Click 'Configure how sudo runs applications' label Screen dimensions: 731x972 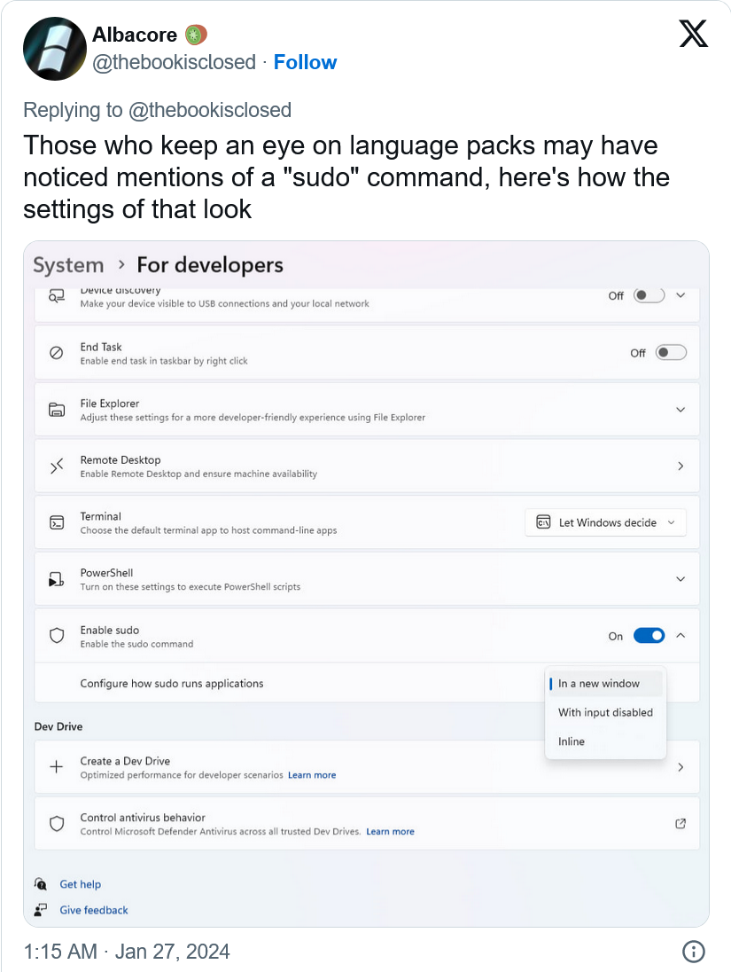pos(172,683)
